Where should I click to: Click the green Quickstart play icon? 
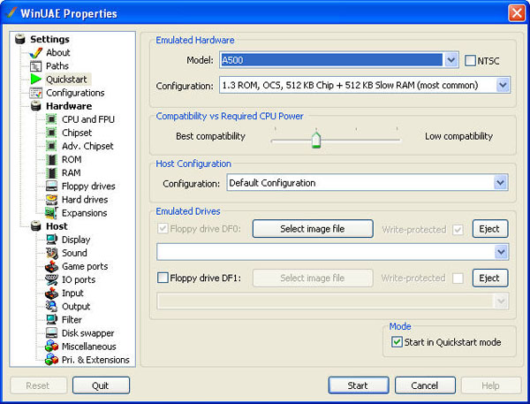click(35, 80)
